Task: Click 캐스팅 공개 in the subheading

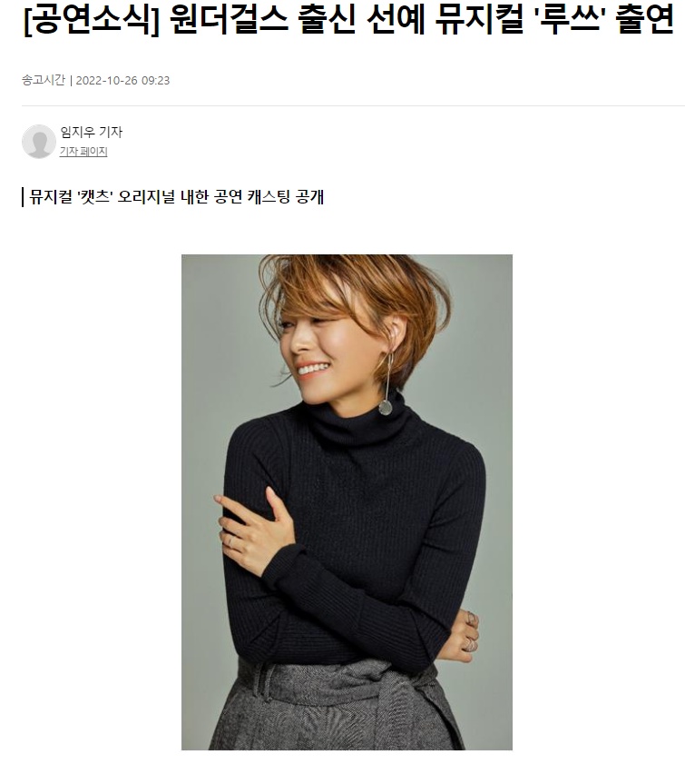Action: 286,197
